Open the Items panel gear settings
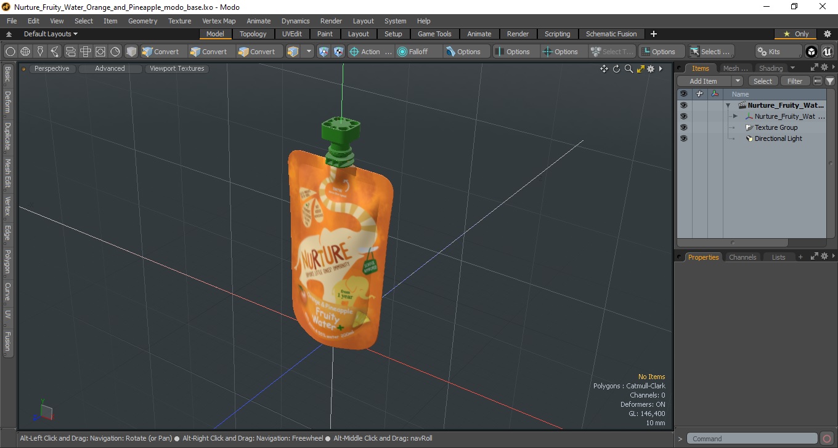 (x=824, y=68)
